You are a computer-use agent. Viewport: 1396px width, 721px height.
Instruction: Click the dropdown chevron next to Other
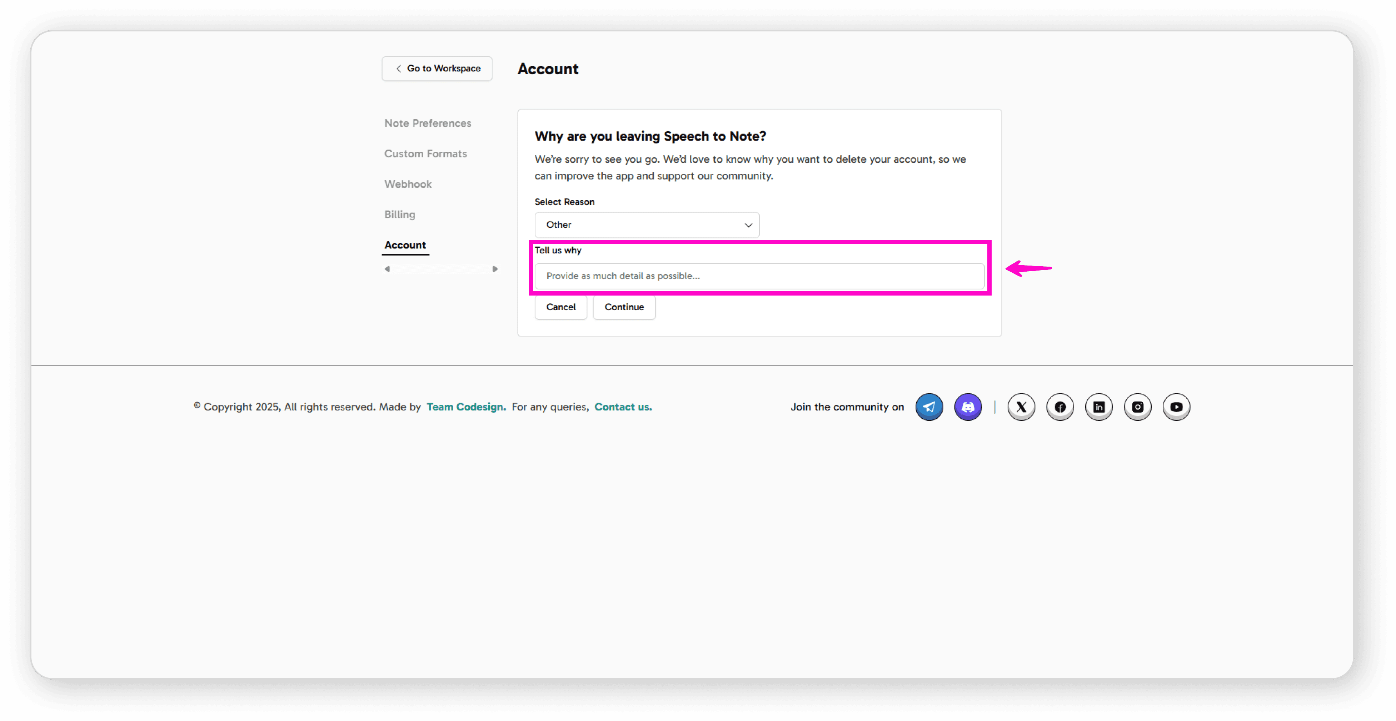point(748,225)
